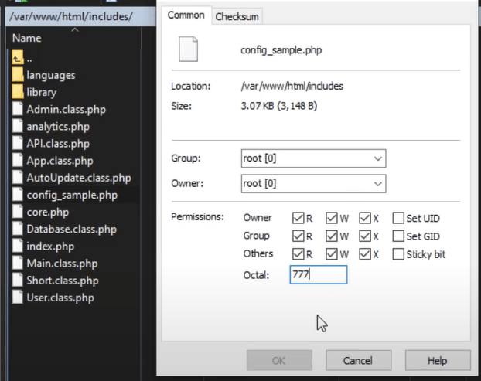Toggle Owner write permission checkbox

[332, 219]
